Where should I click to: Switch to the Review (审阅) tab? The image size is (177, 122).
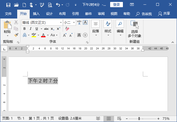pyautogui.click(x=101, y=14)
